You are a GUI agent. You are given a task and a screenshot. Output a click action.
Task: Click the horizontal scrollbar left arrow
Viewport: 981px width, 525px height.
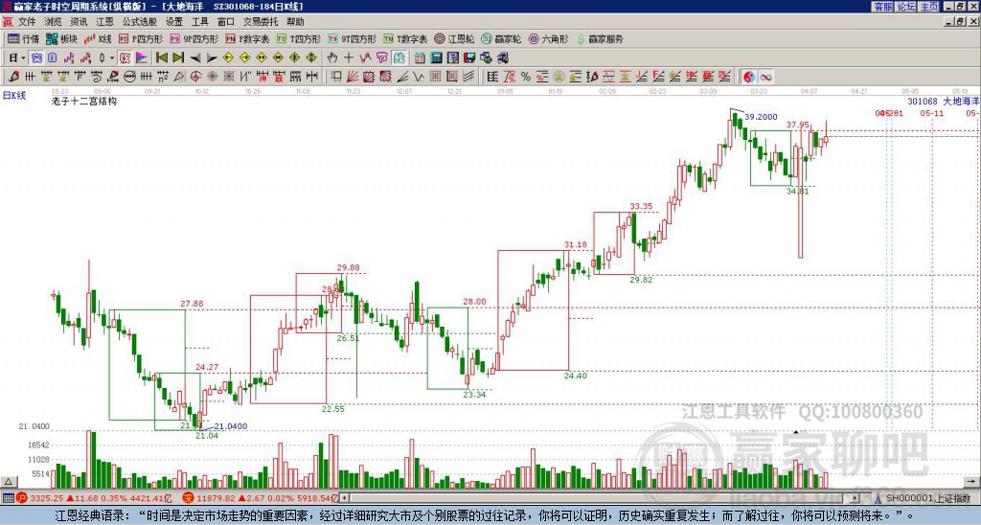(344, 498)
